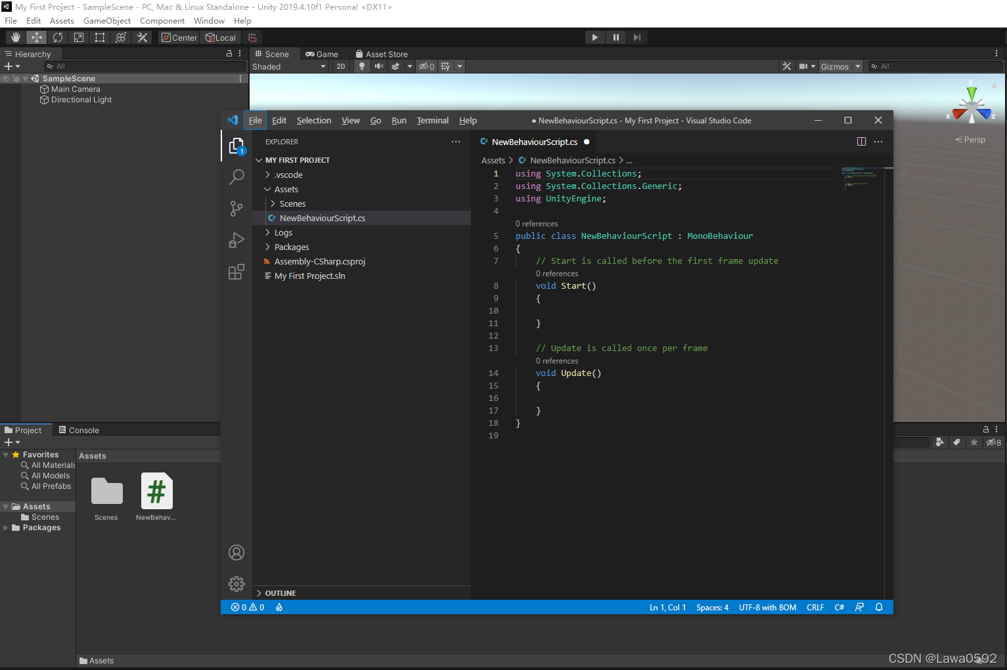Open Explorer Views and More Actions ellipsis

456,142
